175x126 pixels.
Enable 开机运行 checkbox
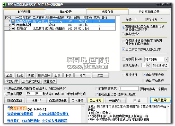click(123, 75)
